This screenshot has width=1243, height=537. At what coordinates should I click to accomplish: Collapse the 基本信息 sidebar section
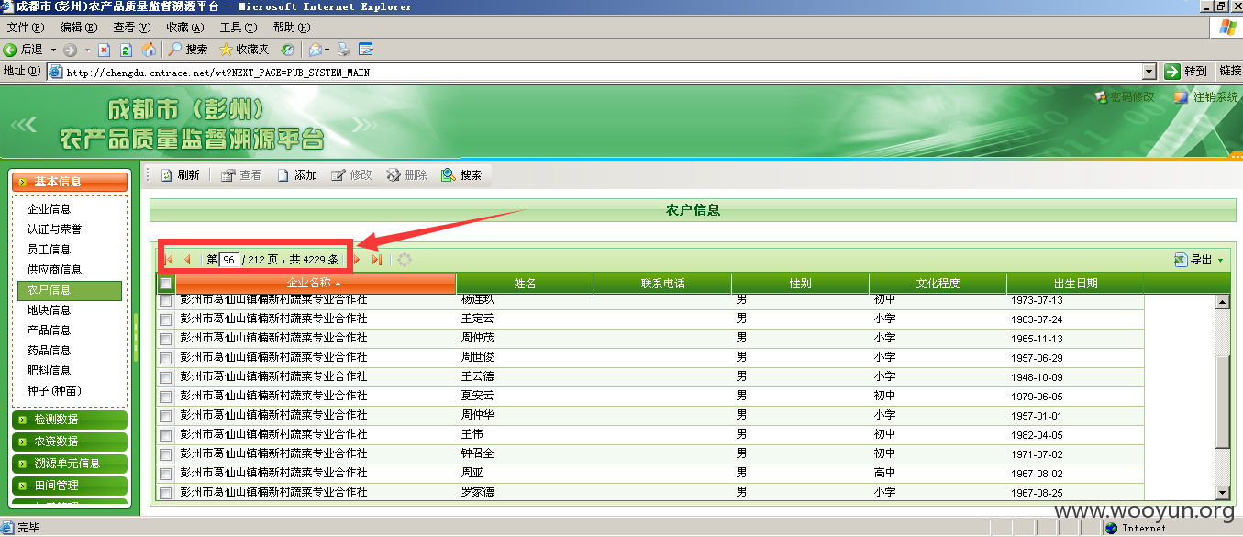(x=70, y=182)
